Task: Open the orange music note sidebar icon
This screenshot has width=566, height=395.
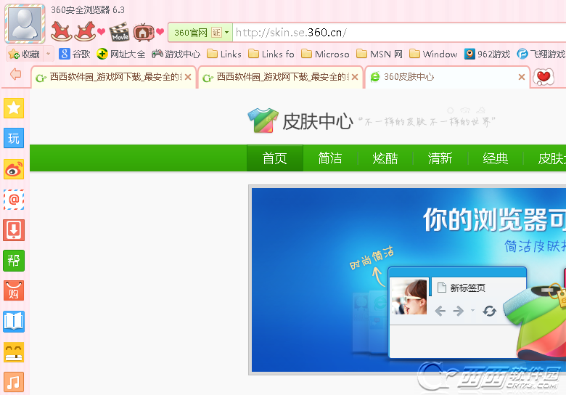Action: (14, 382)
